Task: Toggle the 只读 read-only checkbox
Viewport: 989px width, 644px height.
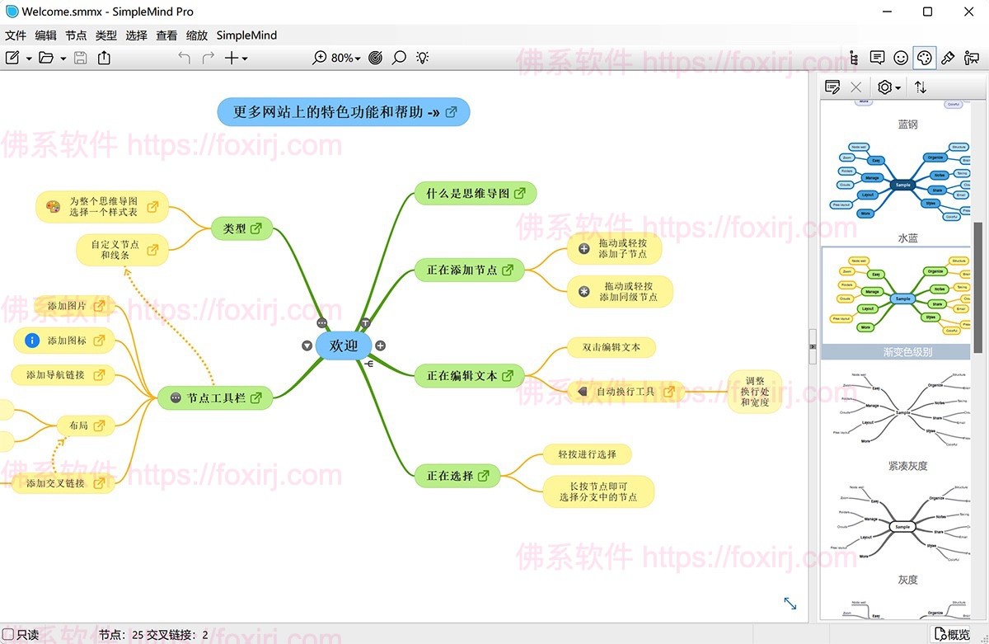Action: pyautogui.click(x=8, y=634)
